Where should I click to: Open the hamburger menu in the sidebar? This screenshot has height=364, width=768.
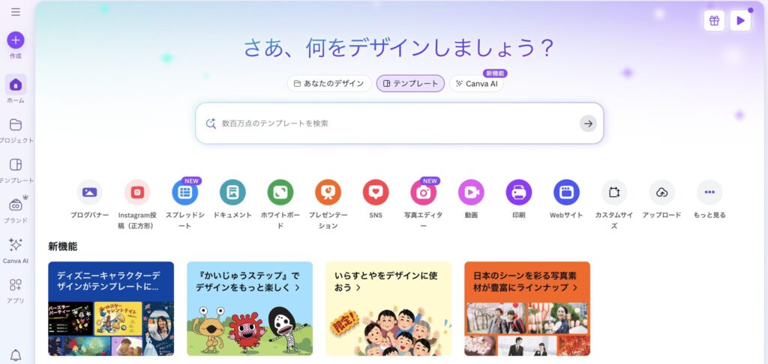16,12
